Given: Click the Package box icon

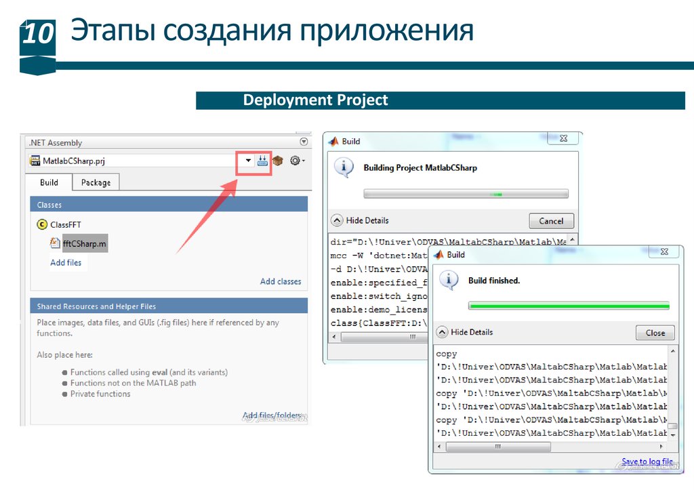Looking at the screenshot, I should 277,161.
